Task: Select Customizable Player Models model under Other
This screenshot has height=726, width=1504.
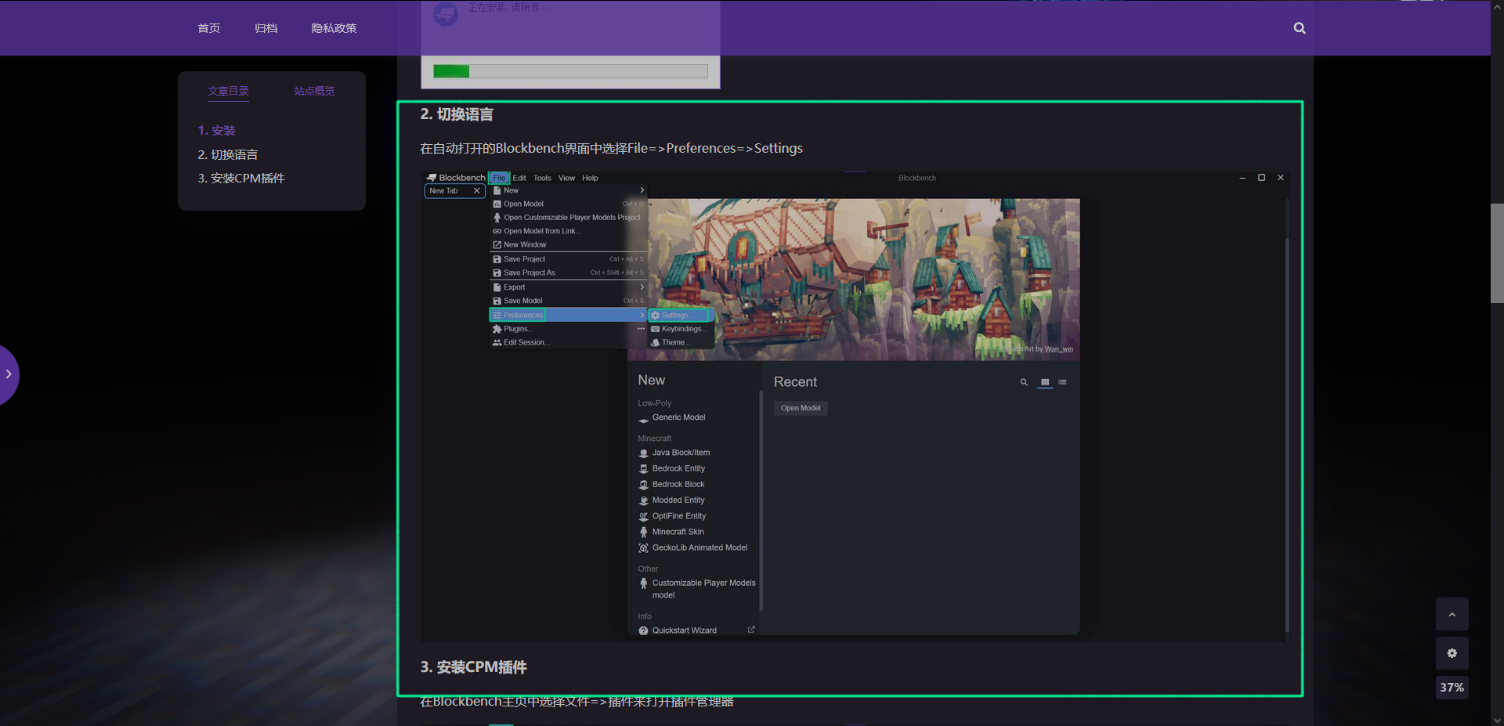Action: coord(697,589)
